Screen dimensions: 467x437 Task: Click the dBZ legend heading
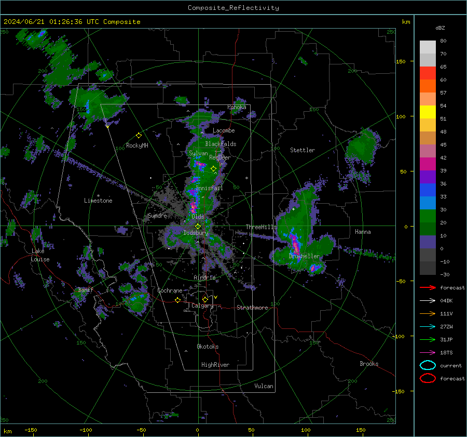pos(440,28)
